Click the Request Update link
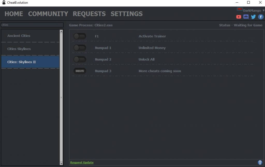Image resolution: width=265 pixels, height=167 pixels. coord(82,162)
